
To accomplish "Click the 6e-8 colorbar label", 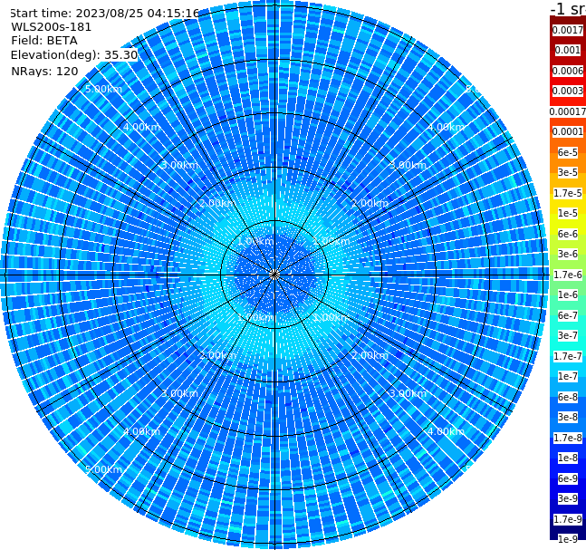I will tap(568, 397).
